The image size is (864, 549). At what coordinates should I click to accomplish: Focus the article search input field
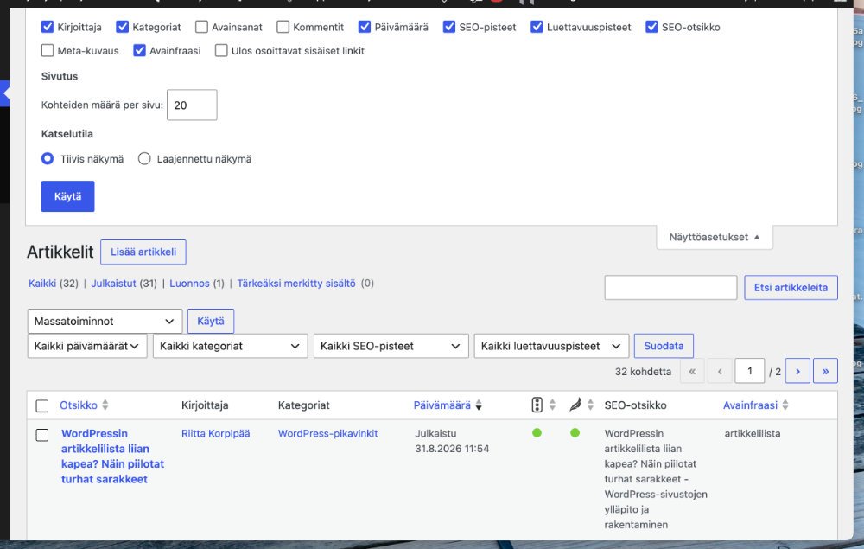[x=670, y=287]
